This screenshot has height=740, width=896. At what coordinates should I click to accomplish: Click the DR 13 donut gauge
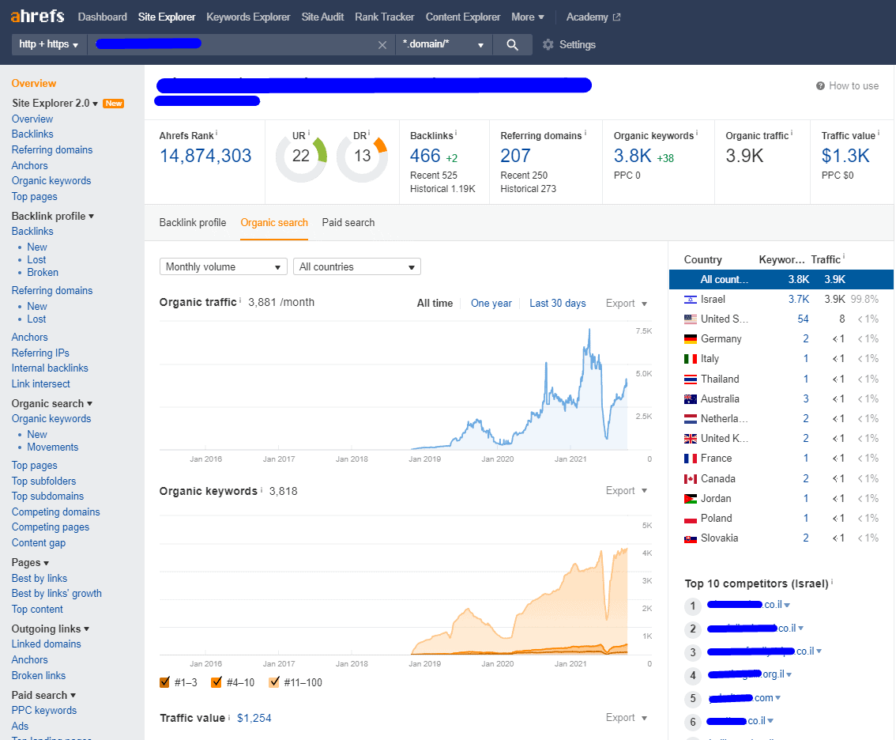click(362, 157)
